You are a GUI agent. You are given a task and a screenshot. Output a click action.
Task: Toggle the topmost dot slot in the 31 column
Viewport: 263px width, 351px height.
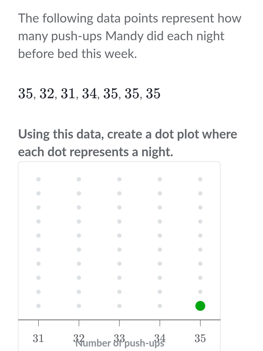pos(38,179)
